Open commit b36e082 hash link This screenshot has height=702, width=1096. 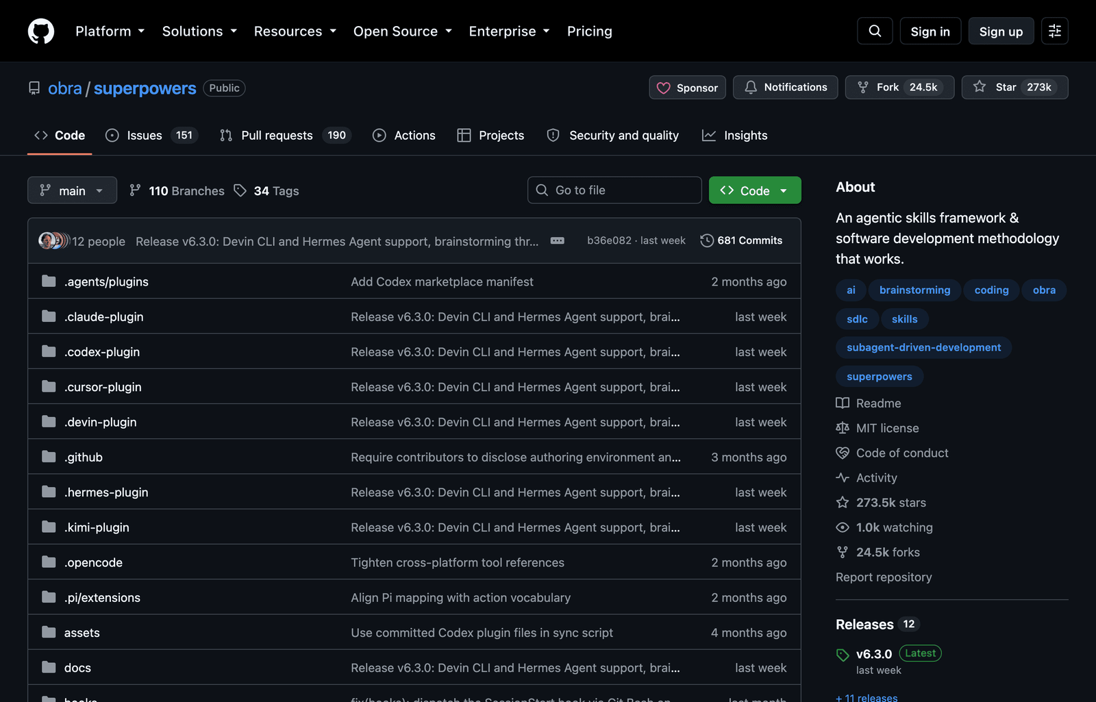pyautogui.click(x=609, y=240)
